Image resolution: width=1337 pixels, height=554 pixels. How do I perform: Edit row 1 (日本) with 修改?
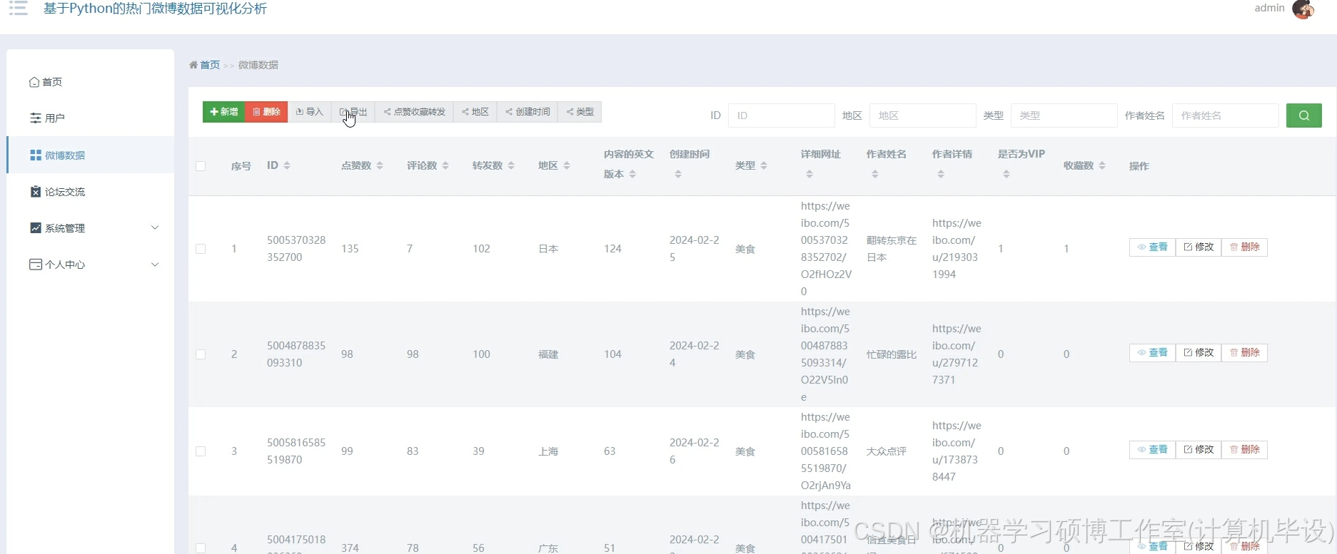1199,247
